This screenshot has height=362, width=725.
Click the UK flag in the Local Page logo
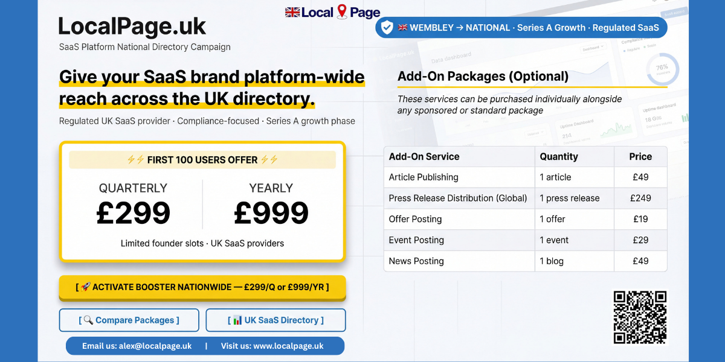[x=292, y=12]
